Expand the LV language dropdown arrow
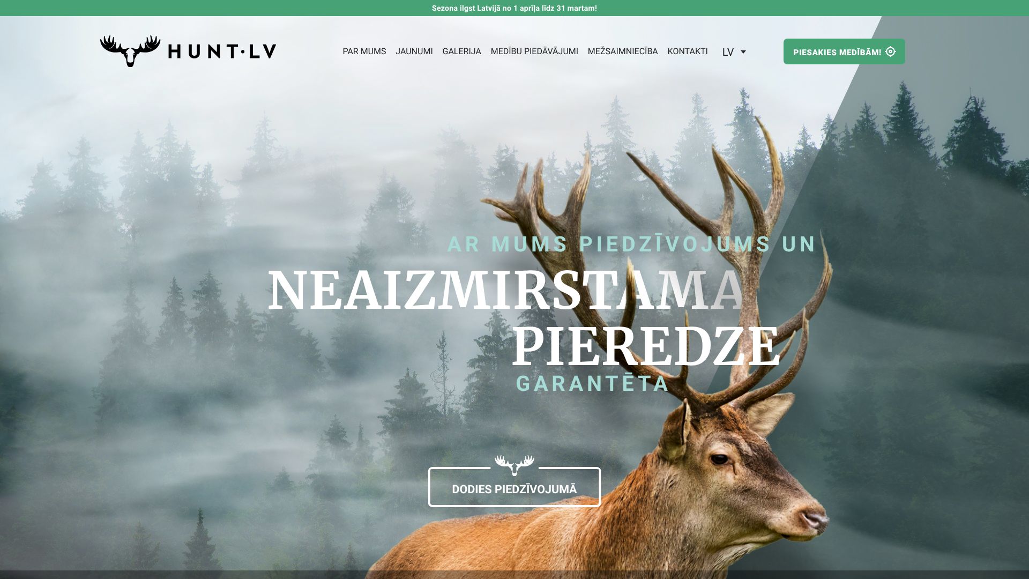Screen dimensions: 1029x579 (743, 52)
